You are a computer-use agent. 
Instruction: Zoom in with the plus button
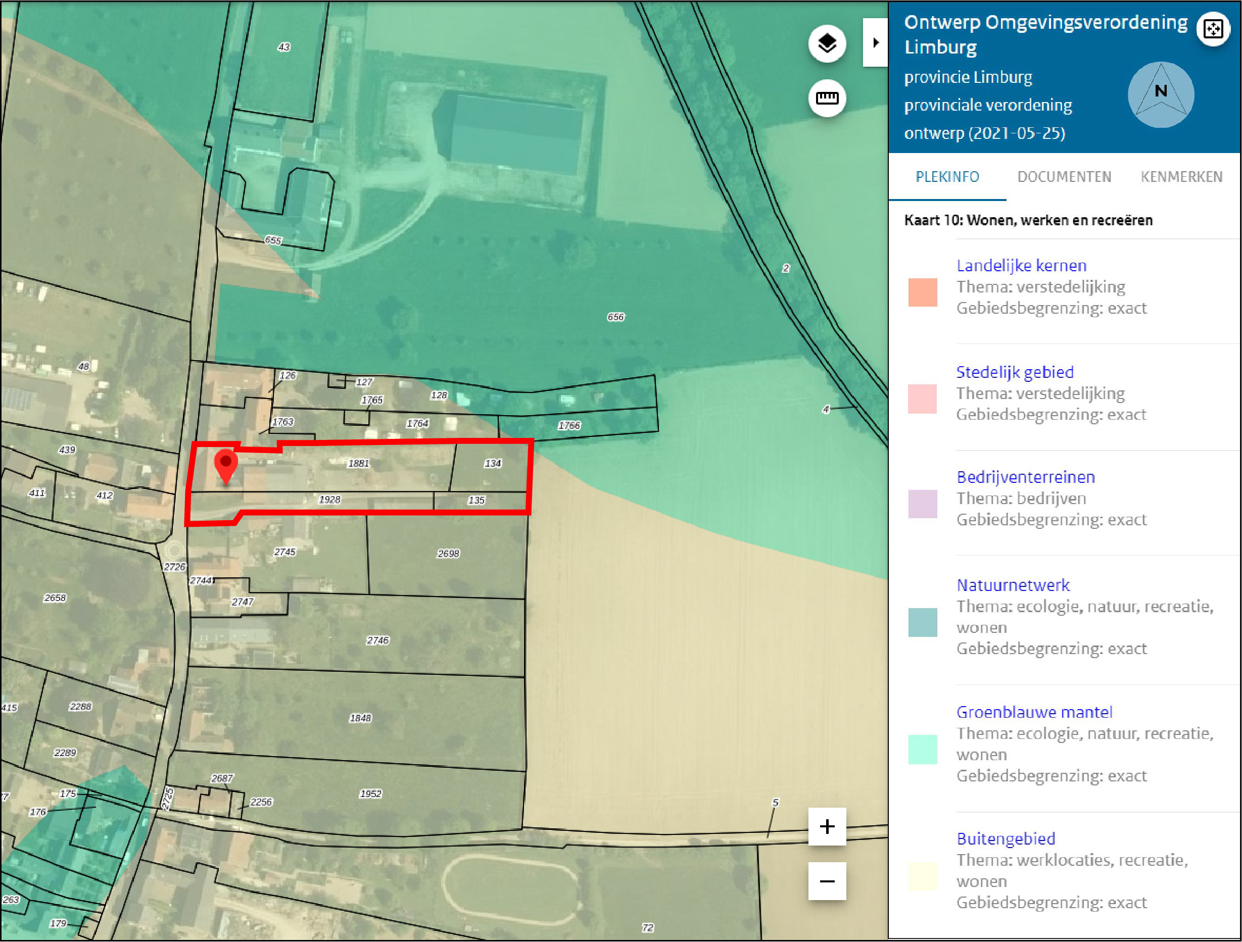click(x=827, y=826)
